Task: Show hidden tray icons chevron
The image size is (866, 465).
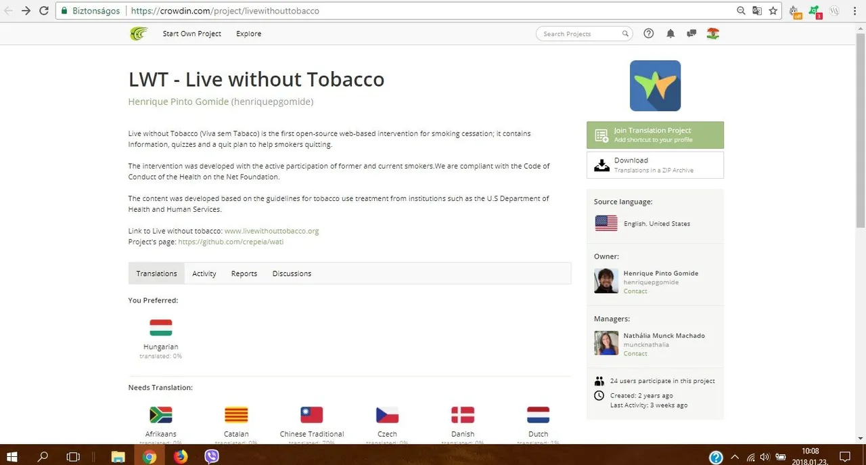Action: point(735,457)
